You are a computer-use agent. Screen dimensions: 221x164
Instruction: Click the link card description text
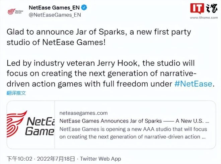(x=133, y=133)
